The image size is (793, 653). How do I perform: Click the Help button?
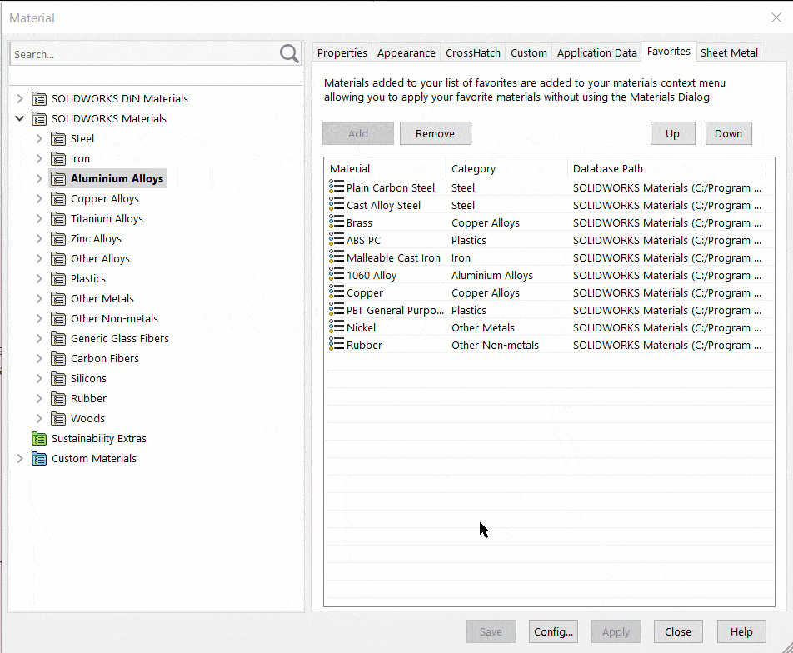[741, 631]
